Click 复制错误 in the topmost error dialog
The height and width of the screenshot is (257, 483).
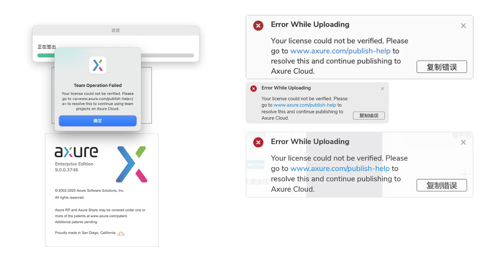(x=441, y=67)
